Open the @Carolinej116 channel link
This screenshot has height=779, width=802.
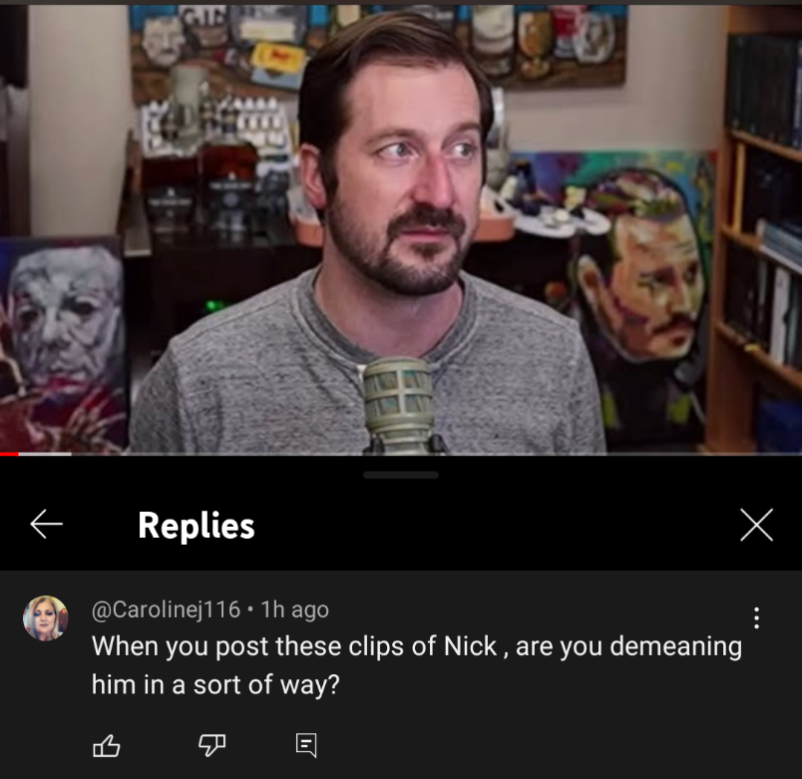(x=166, y=609)
